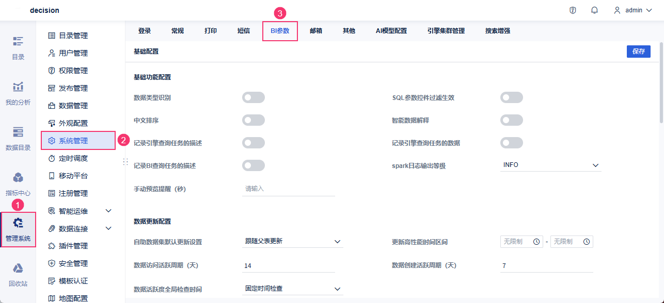This screenshot has height=303, width=664.
Task: Click 手动预览提醒 input field
Action: click(289, 189)
